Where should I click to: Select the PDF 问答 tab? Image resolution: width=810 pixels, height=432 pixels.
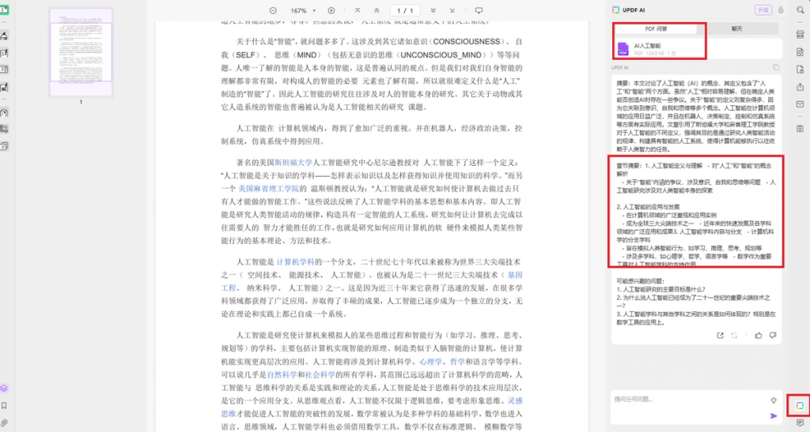(656, 29)
